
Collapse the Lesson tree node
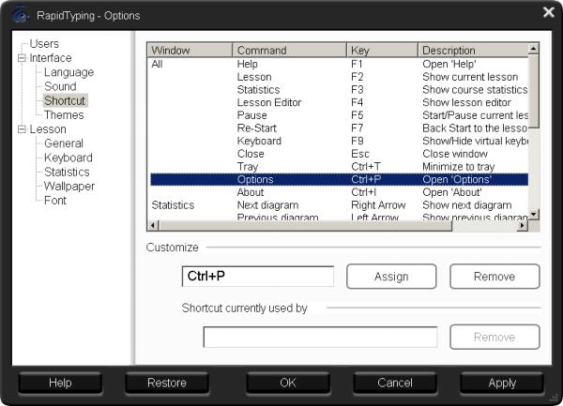pos(22,129)
